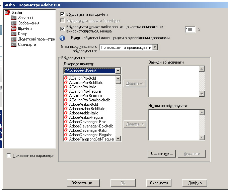The height and width of the screenshot is (191, 228).
Task: Click the OpenType icon of AdobeArabic-Regular
Action: pos(66,117)
